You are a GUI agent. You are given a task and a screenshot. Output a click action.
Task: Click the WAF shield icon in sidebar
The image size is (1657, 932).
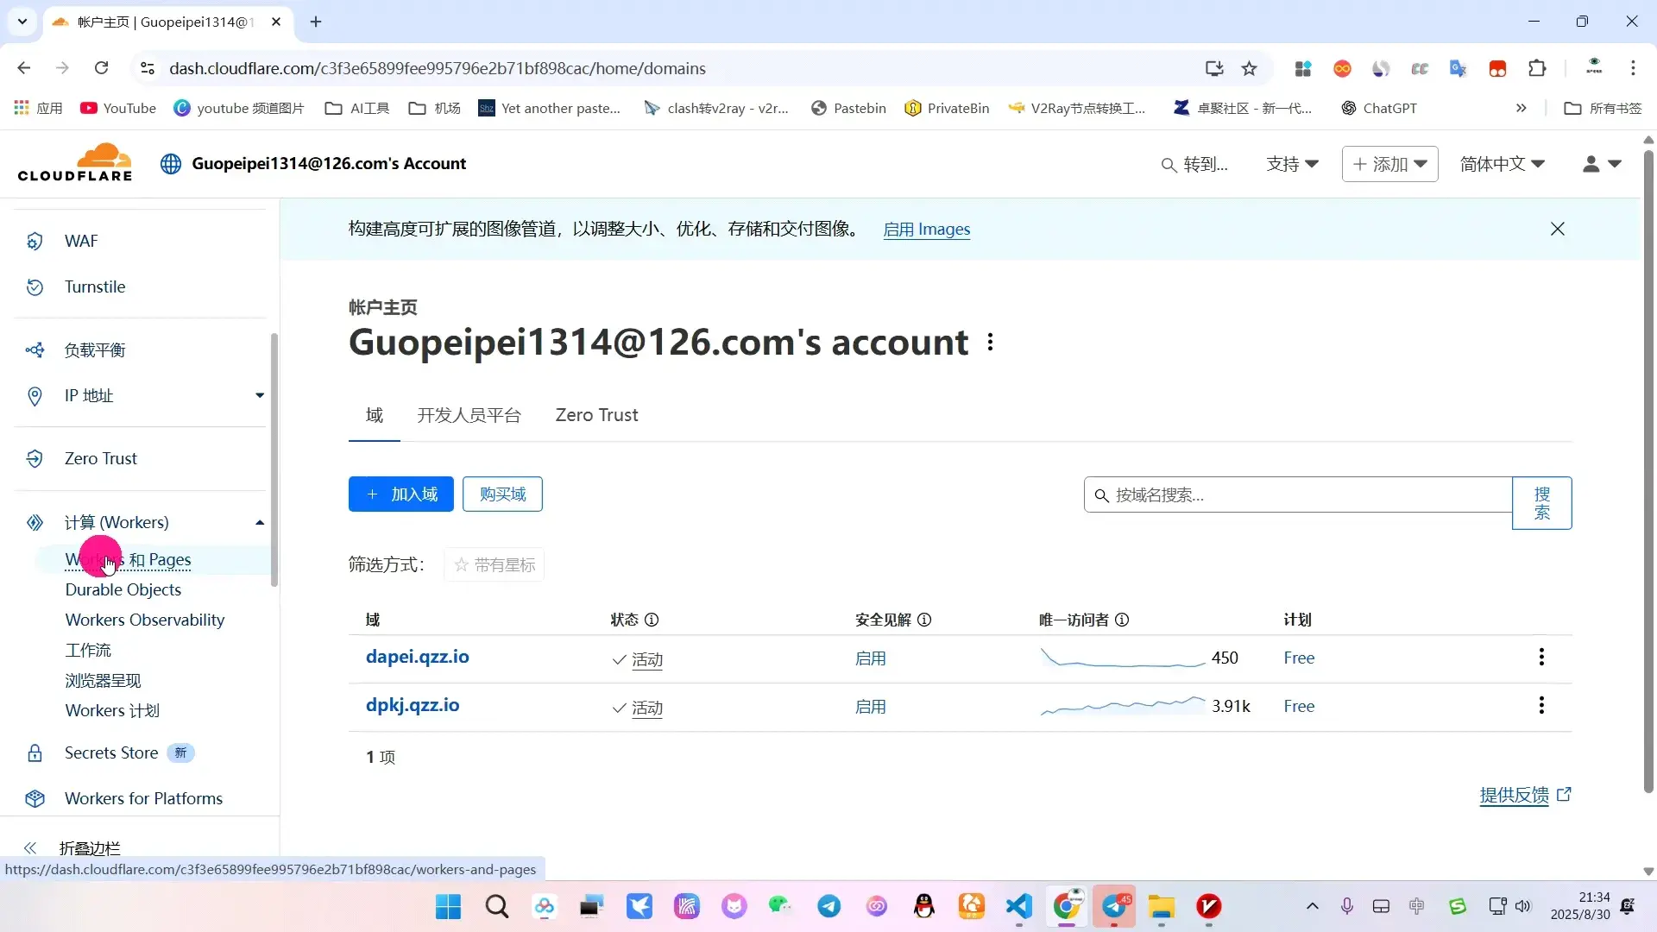(x=35, y=242)
